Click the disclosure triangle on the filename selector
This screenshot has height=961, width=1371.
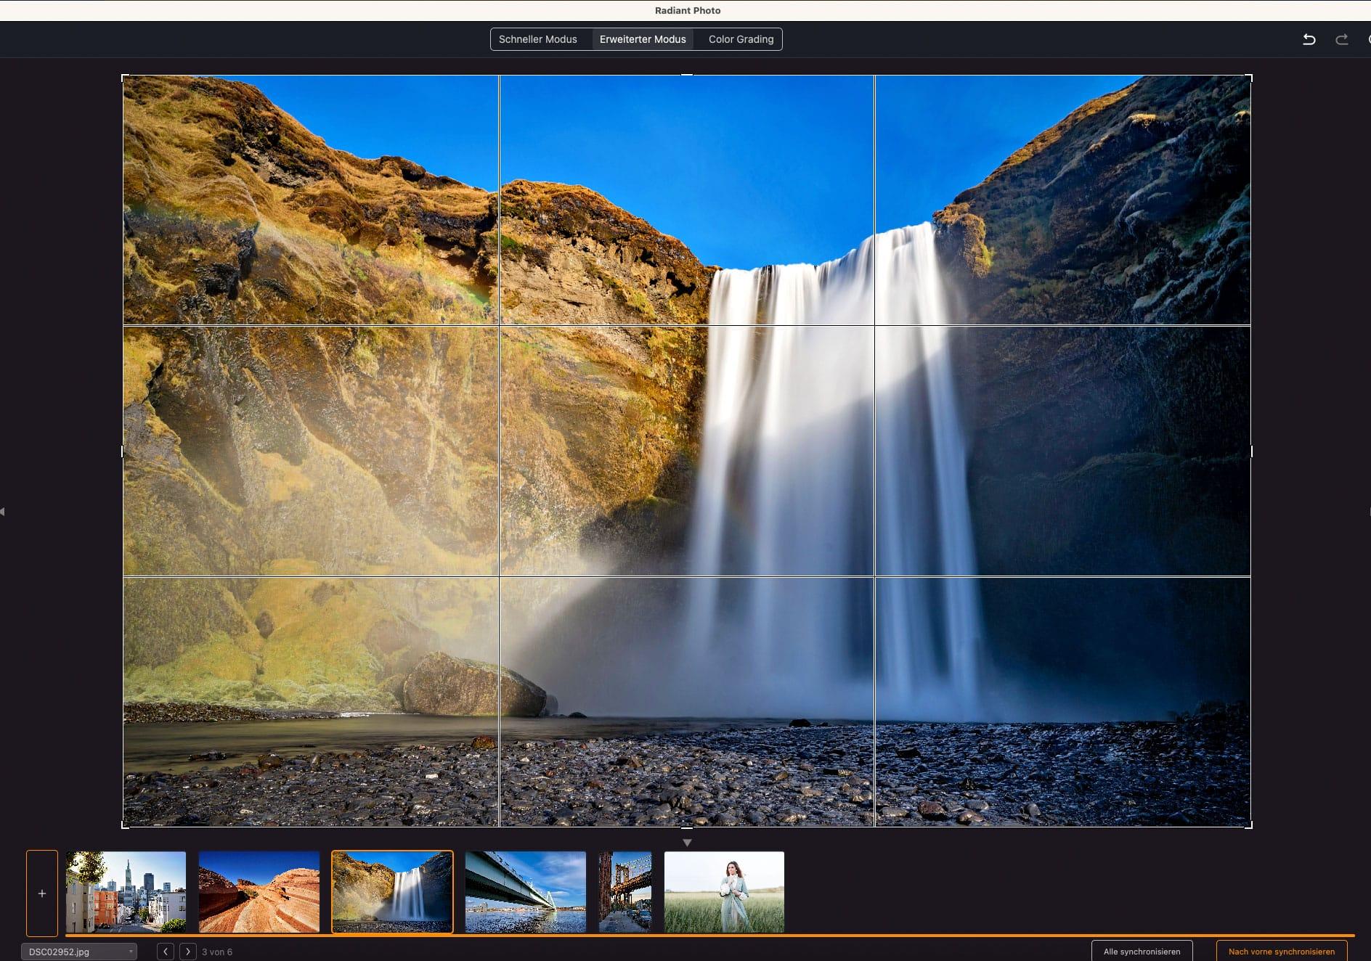[131, 952]
